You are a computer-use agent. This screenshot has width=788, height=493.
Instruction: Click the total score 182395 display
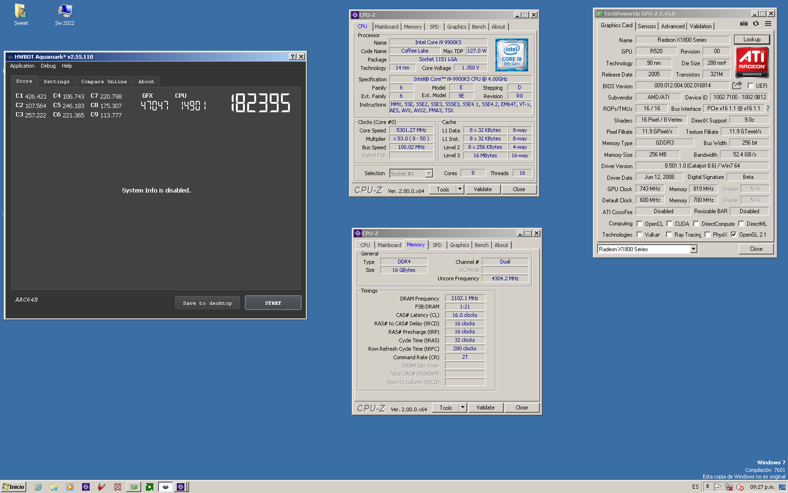coord(261,103)
